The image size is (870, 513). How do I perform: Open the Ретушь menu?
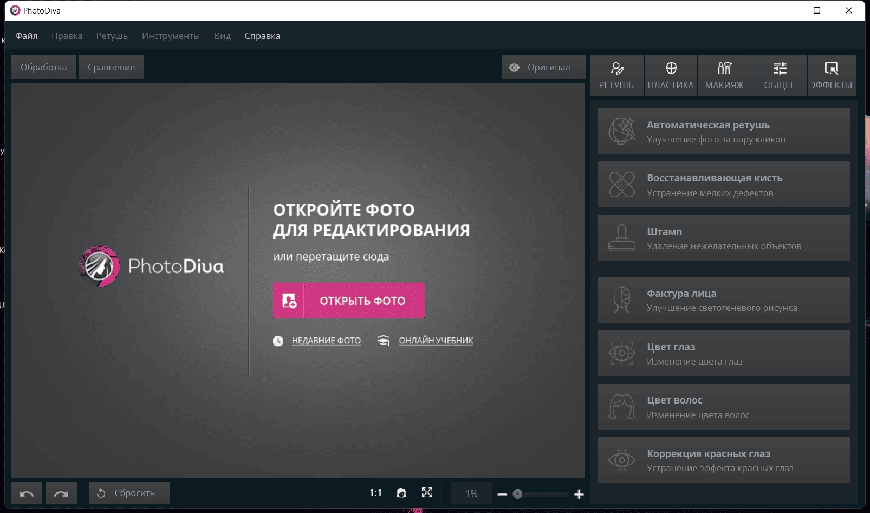click(112, 36)
